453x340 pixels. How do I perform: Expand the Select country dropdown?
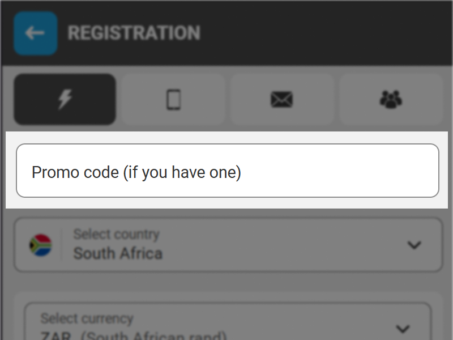(226, 245)
